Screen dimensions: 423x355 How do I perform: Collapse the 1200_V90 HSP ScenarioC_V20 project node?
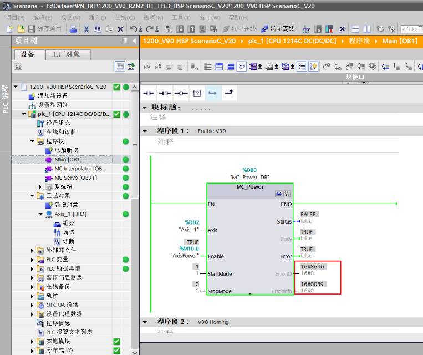click(x=16, y=87)
